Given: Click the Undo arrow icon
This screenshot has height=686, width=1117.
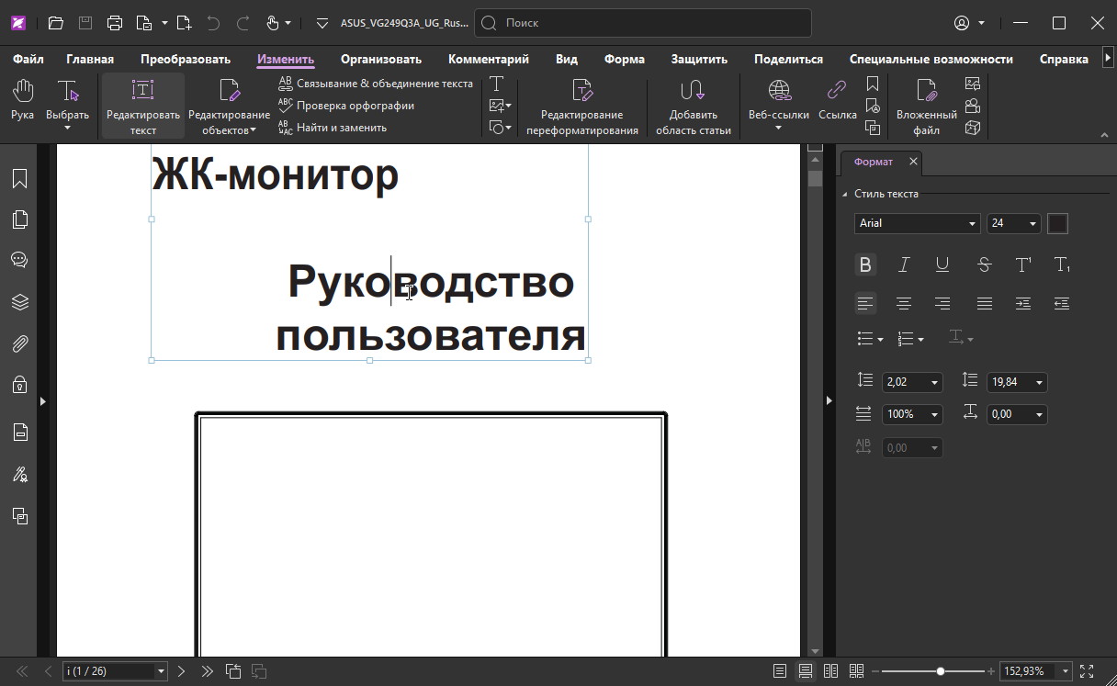Looking at the screenshot, I should pos(213,23).
